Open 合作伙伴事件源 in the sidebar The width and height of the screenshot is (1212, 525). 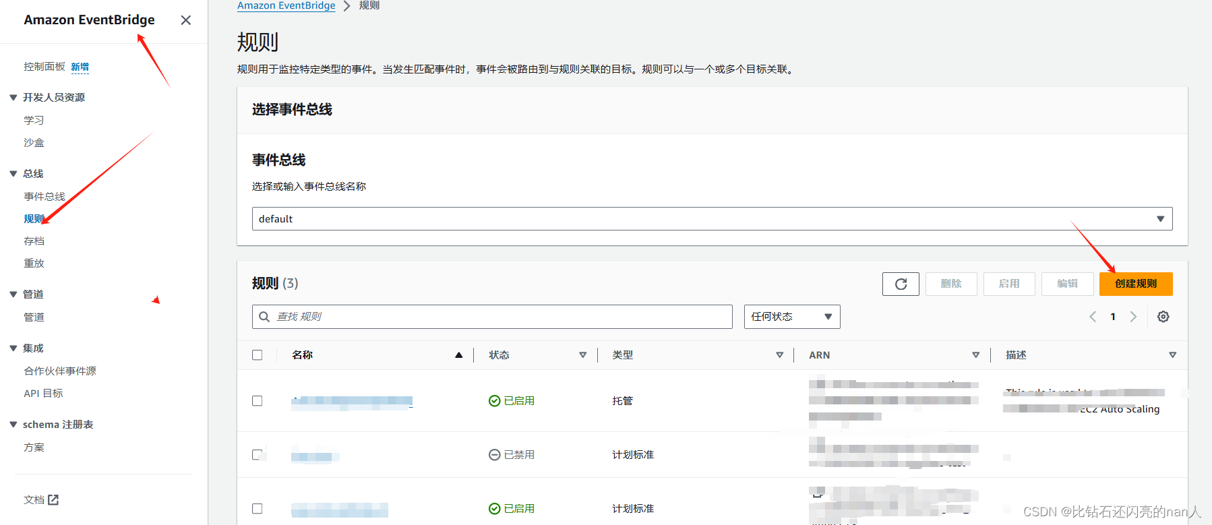(x=60, y=371)
